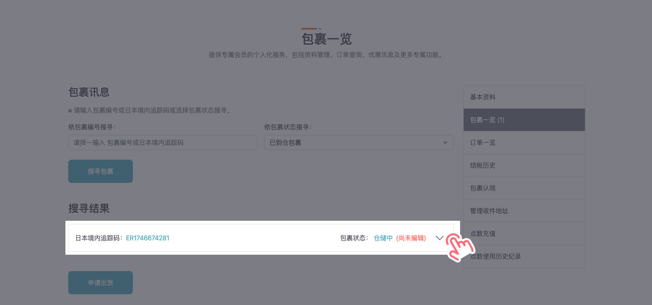Screen dimensions: 652x305
Task: Open 结帐历史 sidebar entry
Action: (524, 165)
